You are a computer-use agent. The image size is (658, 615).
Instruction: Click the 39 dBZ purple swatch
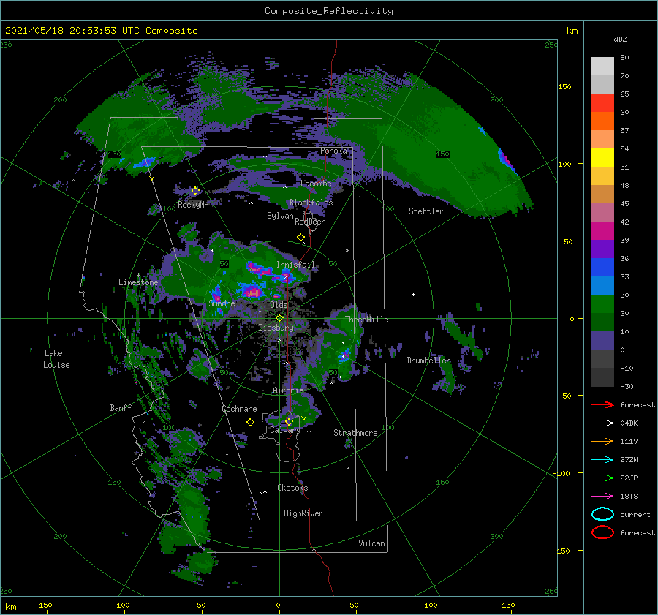tap(602, 249)
